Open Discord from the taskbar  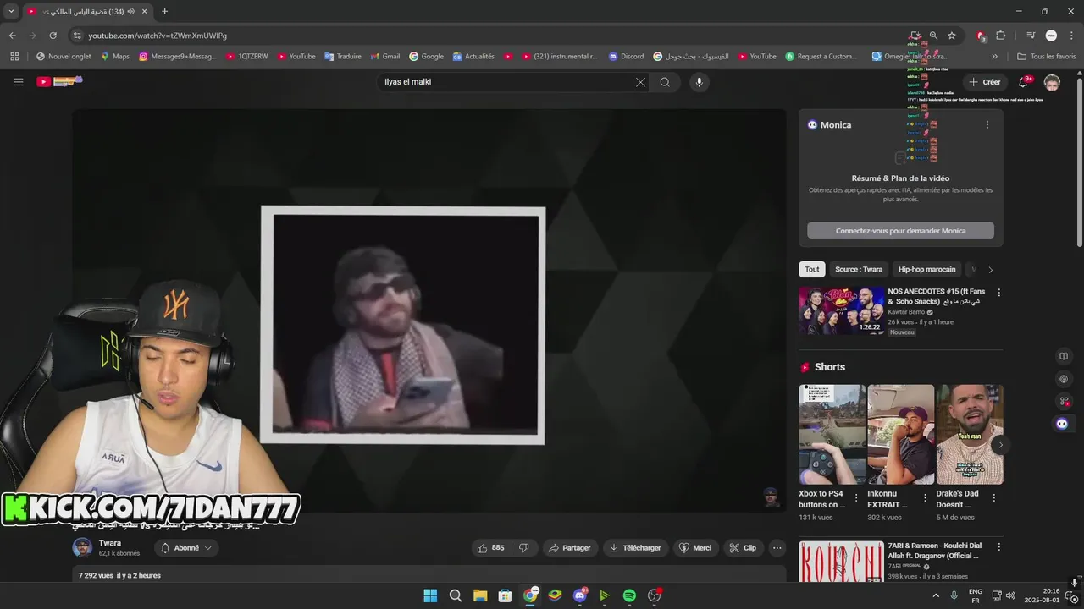(580, 595)
